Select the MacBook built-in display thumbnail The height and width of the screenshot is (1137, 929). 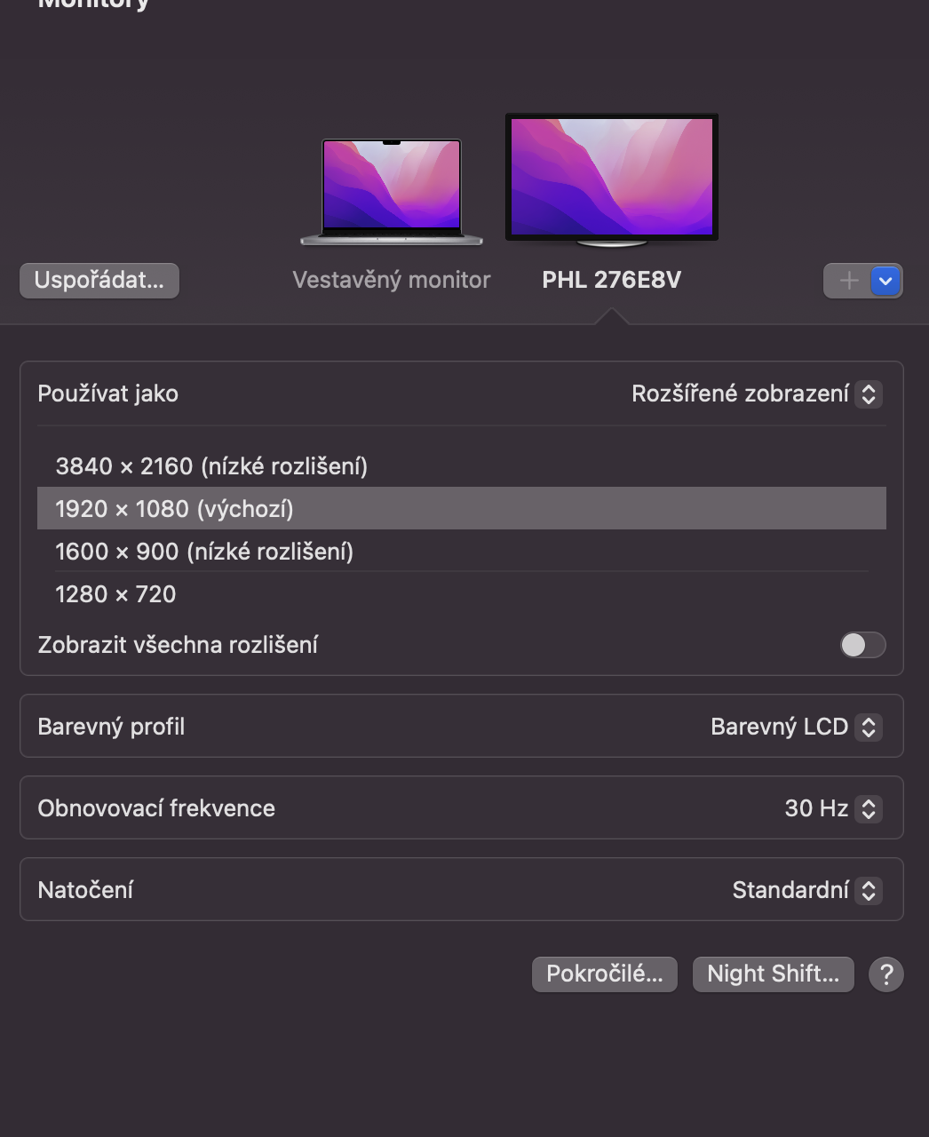[392, 190]
